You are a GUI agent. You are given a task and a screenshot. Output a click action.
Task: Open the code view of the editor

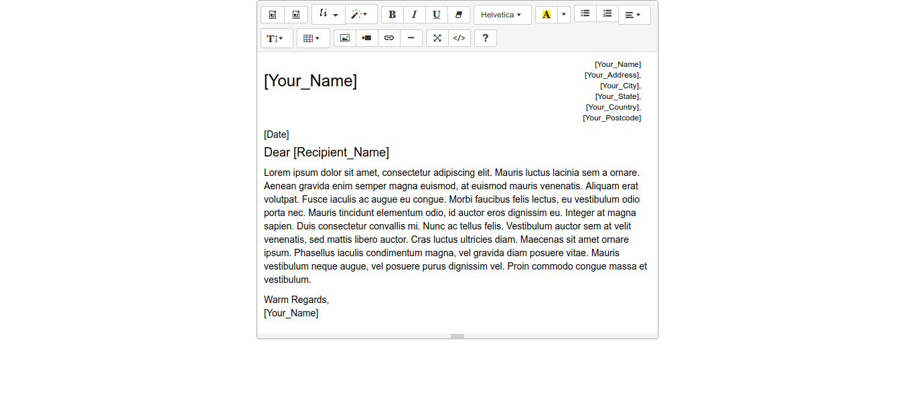click(x=460, y=38)
